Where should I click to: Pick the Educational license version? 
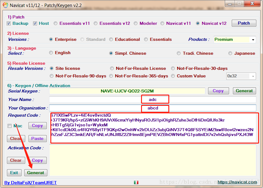coord(111,39)
